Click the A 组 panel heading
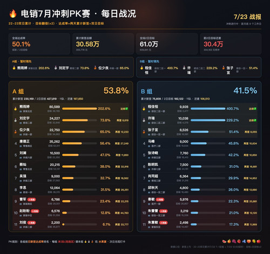Image resolution: width=270 pixels, height=254 pixels. [x=18, y=91]
